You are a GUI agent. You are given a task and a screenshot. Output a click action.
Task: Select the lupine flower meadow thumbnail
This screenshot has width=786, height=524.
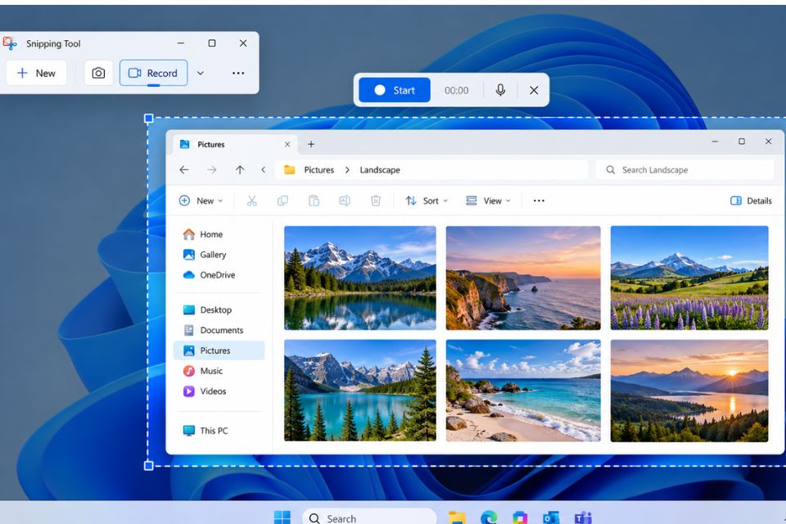689,278
